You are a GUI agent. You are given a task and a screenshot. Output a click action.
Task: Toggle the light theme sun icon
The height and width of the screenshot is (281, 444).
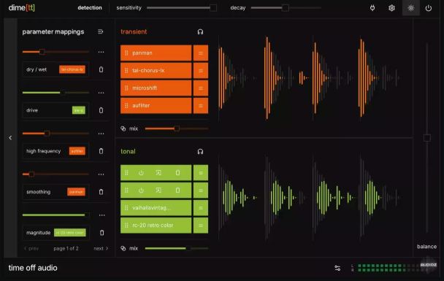click(411, 8)
